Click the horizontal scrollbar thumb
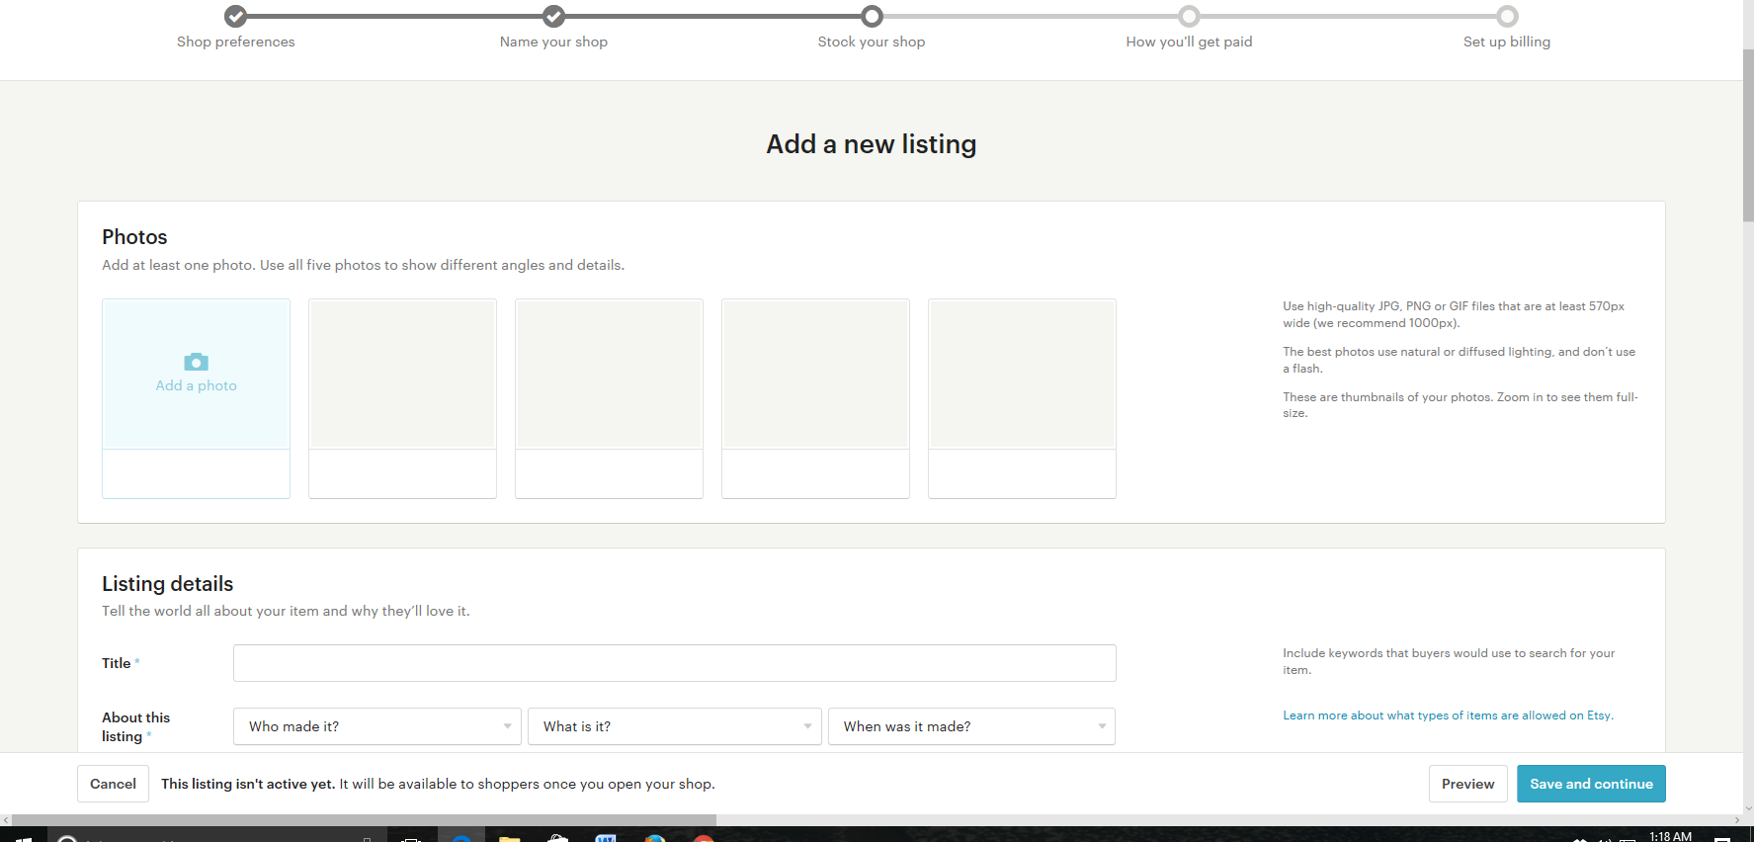The width and height of the screenshot is (1754, 842). pos(364,820)
